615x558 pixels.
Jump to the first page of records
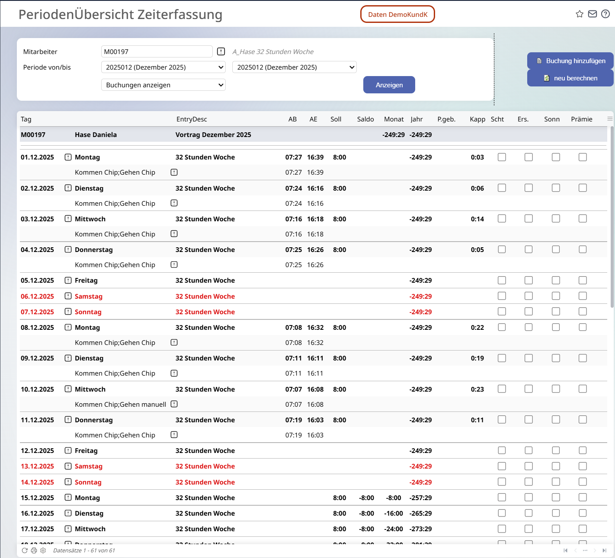click(565, 550)
